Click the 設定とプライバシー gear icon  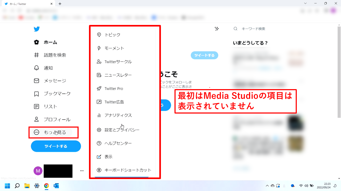(x=99, y=130)
